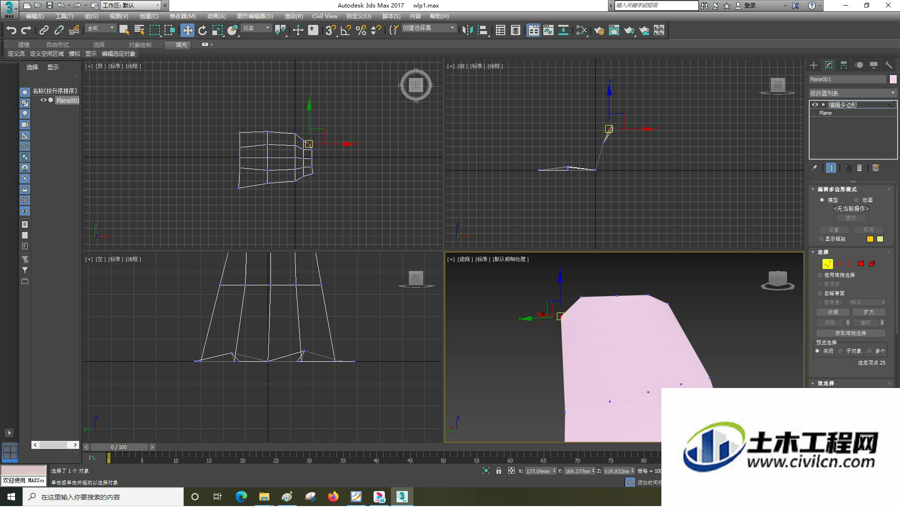Toggle eye icon of 编辑多边形 modifier
This screenshot has height=507, width=900.
pyautogui.click(x=815, y=105)
